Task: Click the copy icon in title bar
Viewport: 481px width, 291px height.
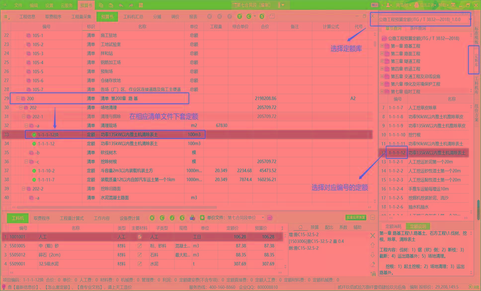Action: 101,5
